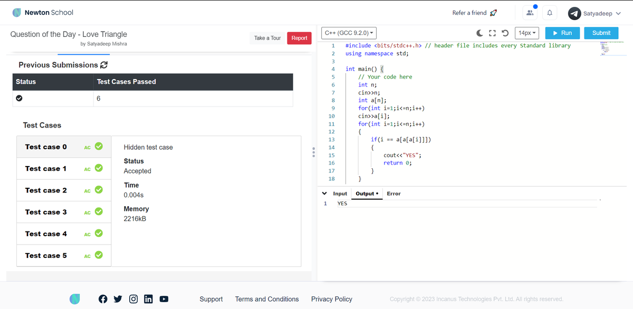Submit the solution
The image size is (633, 309).
tap(601, 33)
